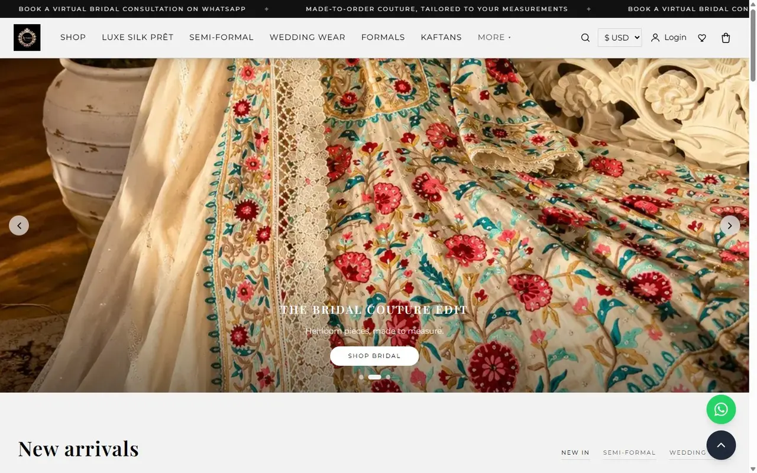757x473 pixels.
Task: Open the Login account link
Action: click(x=669, y=37)
